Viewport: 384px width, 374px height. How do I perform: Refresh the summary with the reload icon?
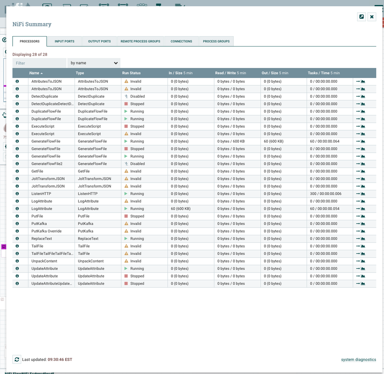click(17, 359)
